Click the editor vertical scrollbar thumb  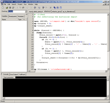point(108,33)
